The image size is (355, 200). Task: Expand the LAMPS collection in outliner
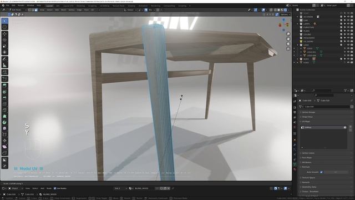tap(298, 24)
